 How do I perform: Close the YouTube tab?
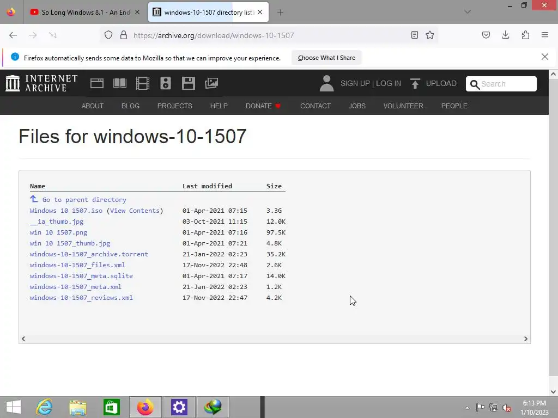click(x=137, y=12)
